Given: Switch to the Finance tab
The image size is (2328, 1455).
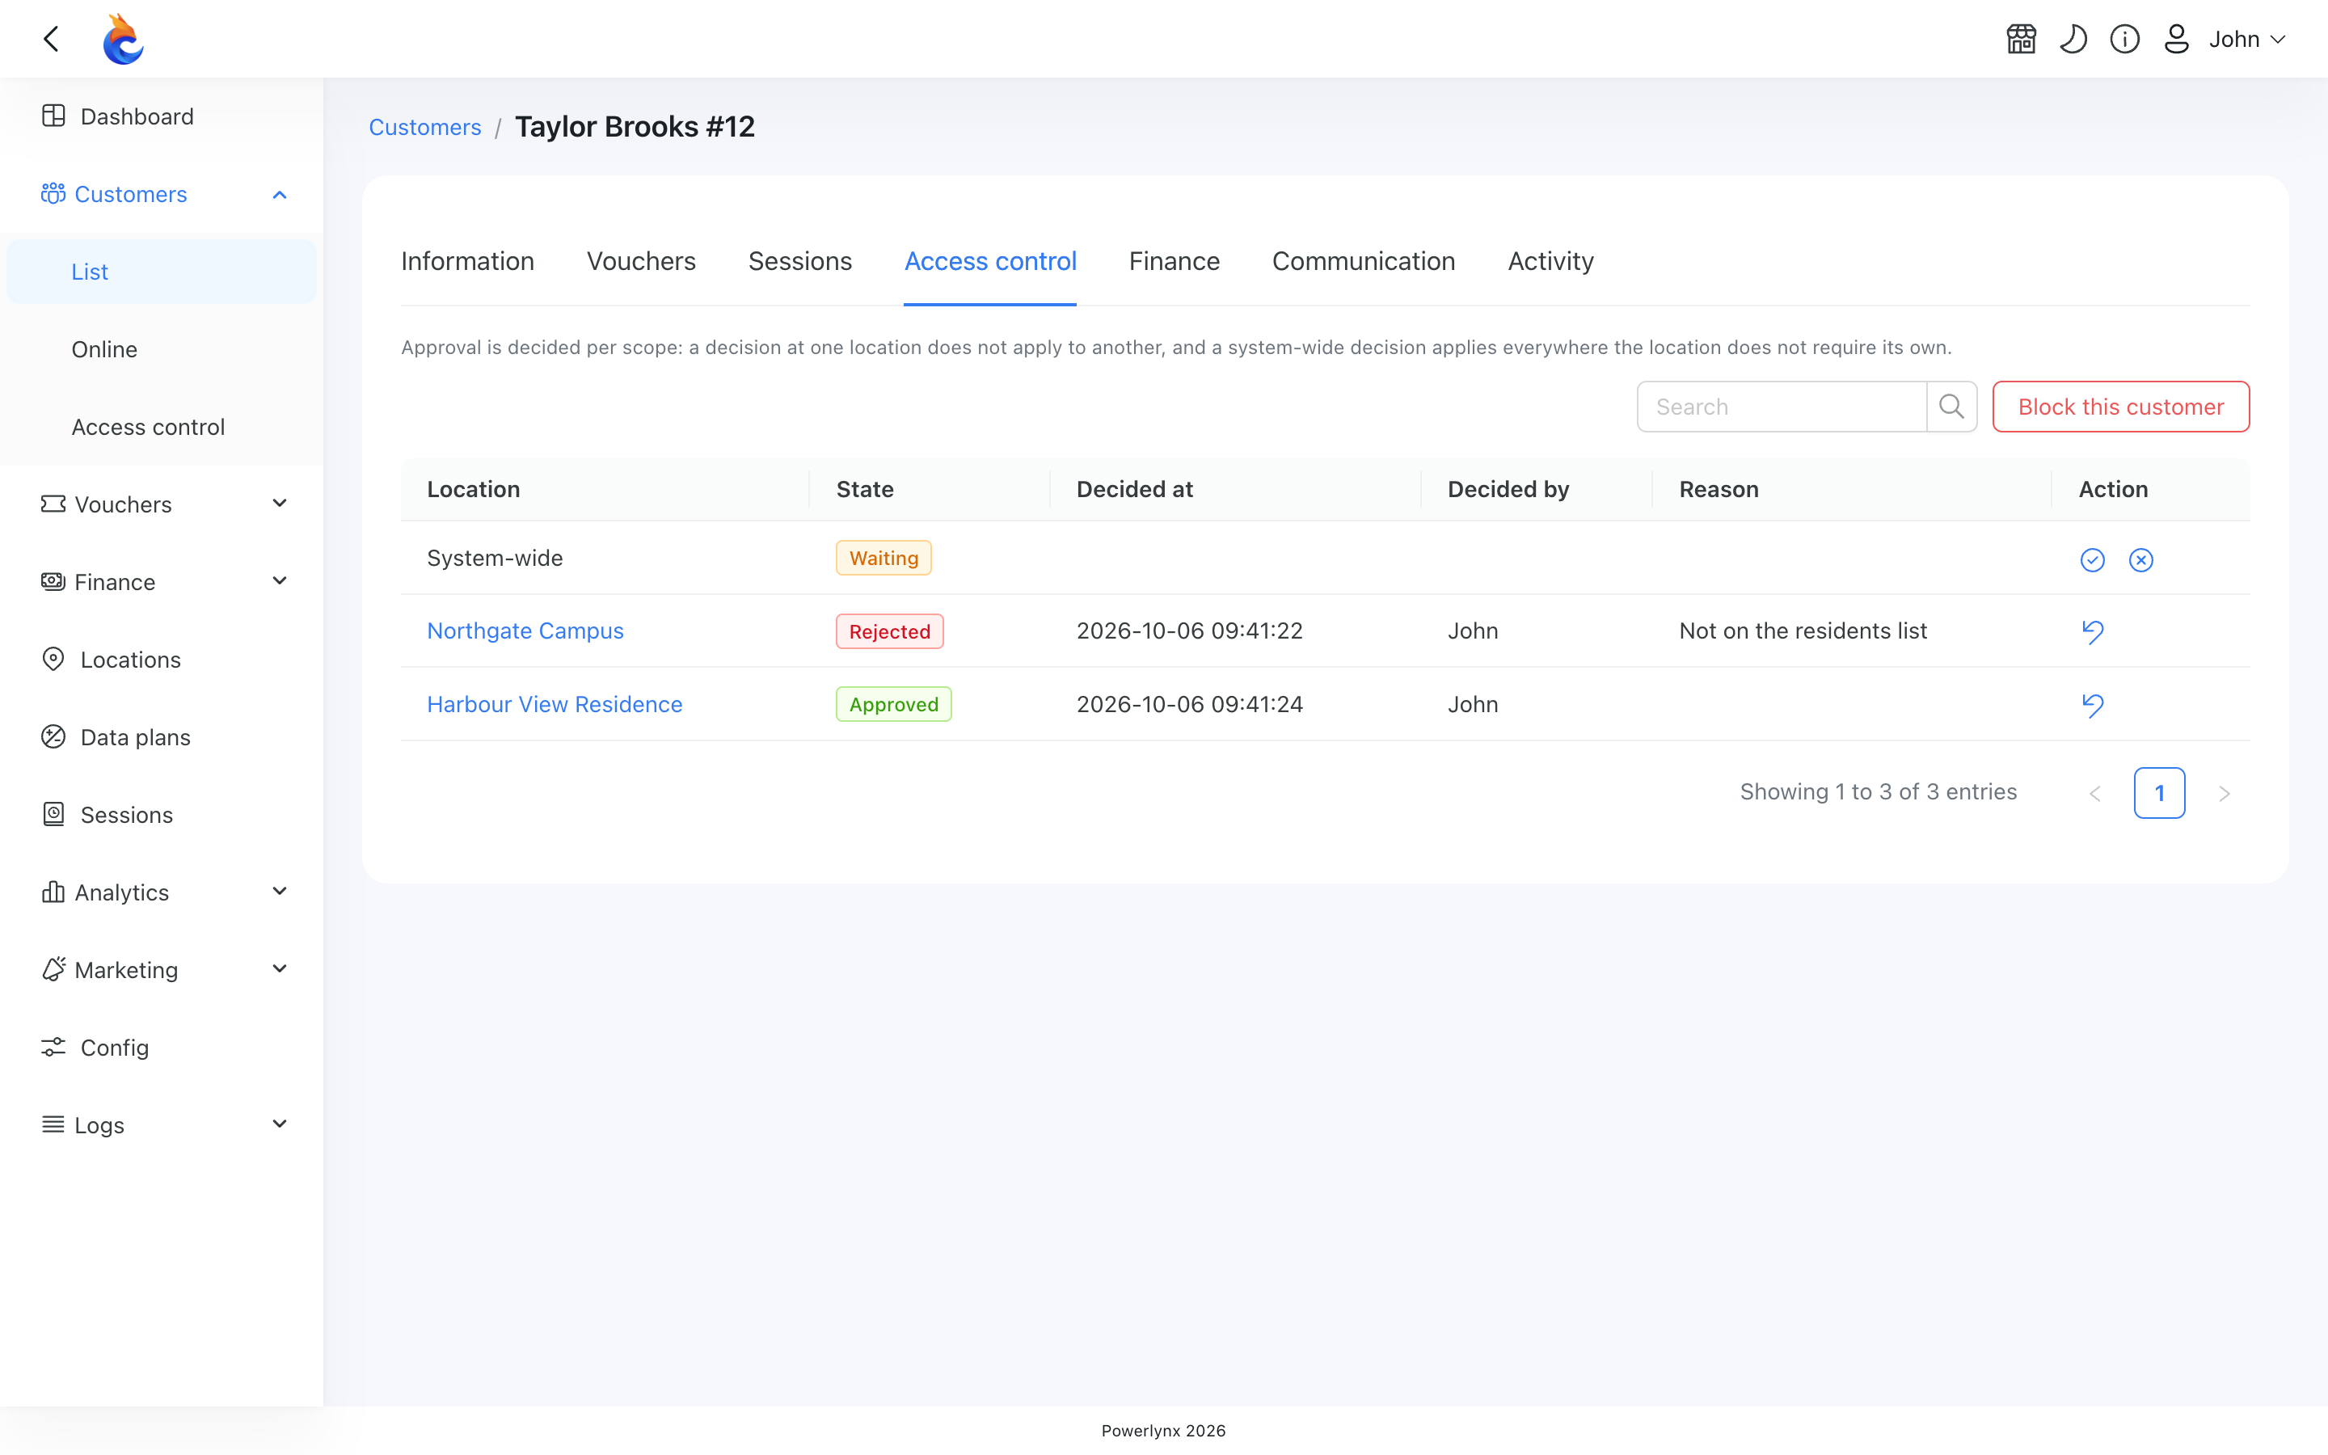Looking at the screenshot, I should tap(1174, 261).
